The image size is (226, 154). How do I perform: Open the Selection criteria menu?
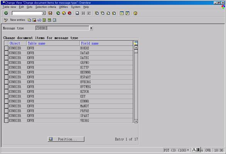[x=46, y=7]
